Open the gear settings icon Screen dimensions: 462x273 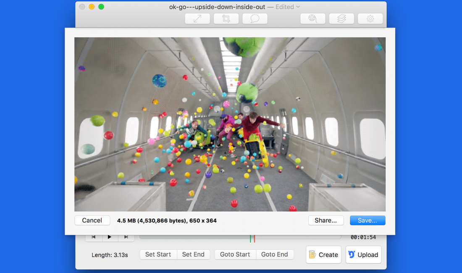point(370,18)
